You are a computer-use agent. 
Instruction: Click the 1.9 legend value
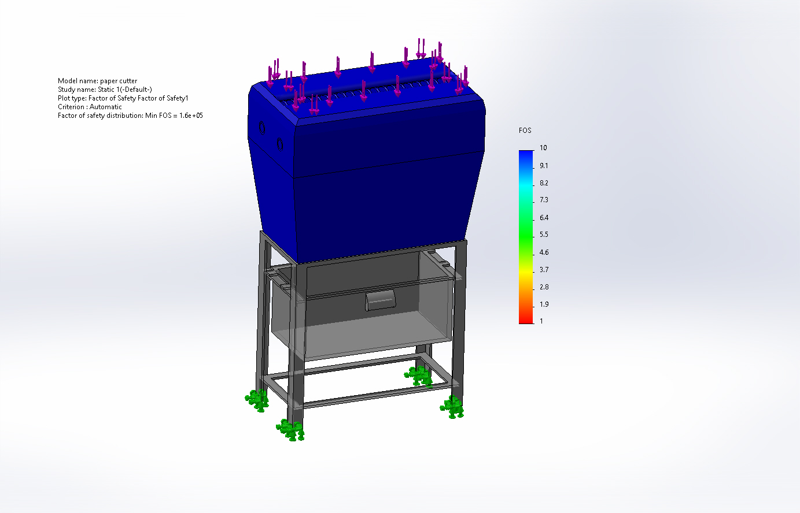pyautogui.click(x=544, y=304)
